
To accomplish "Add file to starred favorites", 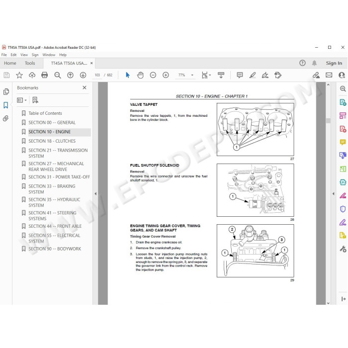I will 19,75.
